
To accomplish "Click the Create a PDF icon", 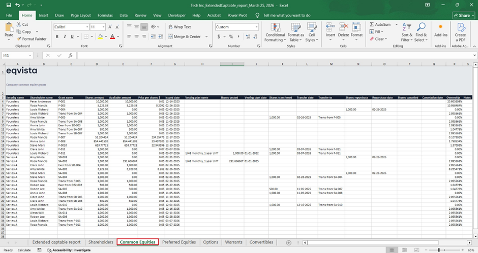I will point(460,27).
